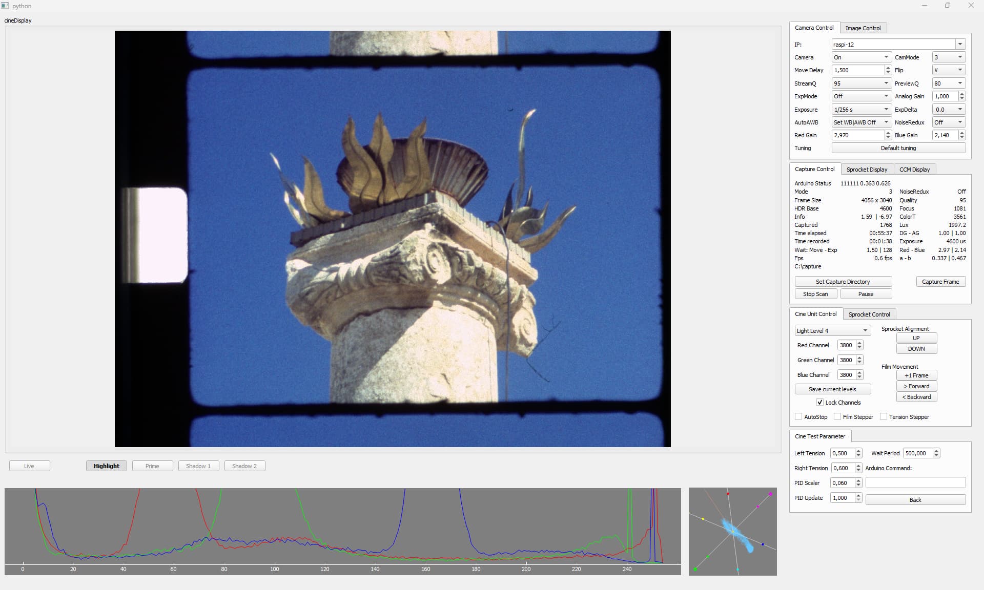
Task: Click the Capture Frame button
Action: pyautogui.click(x=940, y=282)
